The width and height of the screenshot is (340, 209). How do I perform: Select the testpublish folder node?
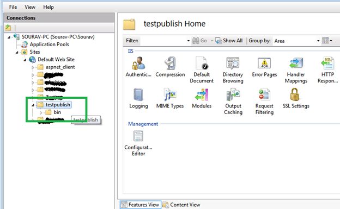click(58, 105)
